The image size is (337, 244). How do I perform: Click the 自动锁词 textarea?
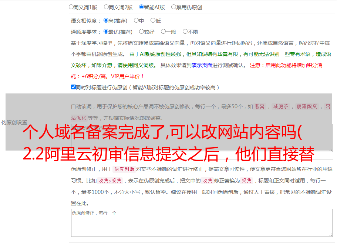(x=202, y=138)
